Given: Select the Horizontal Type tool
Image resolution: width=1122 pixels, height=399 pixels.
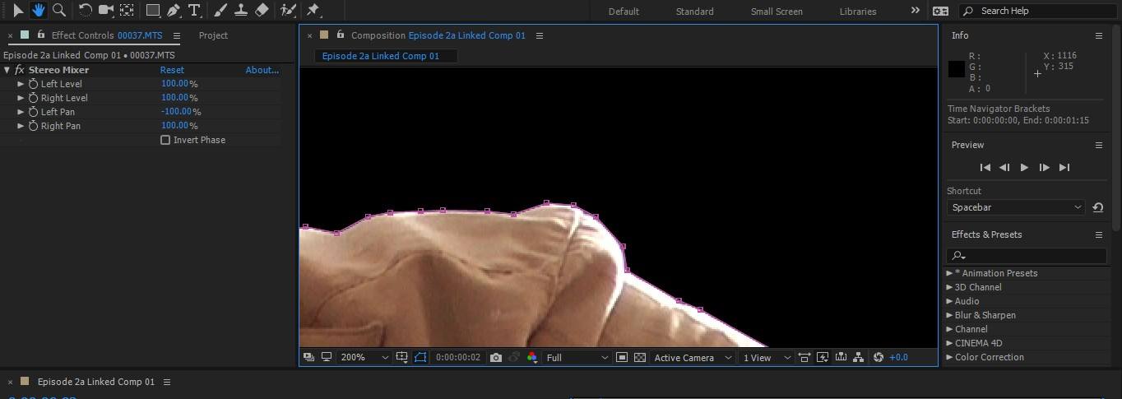Looking at the screenshot, I should pos(194,11).
